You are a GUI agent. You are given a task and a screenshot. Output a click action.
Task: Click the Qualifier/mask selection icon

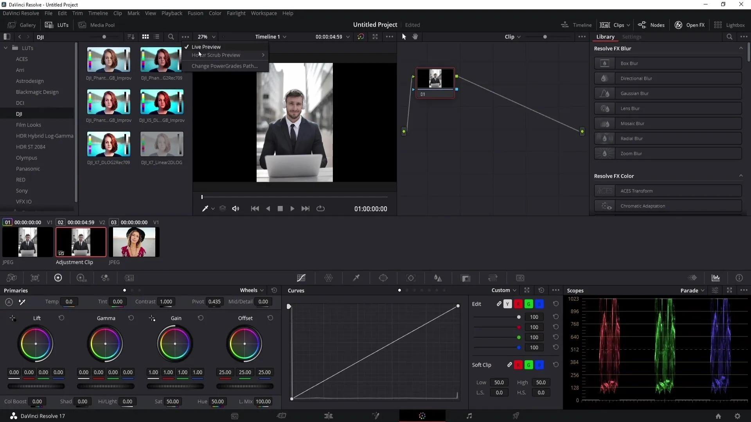pos(356,278)
